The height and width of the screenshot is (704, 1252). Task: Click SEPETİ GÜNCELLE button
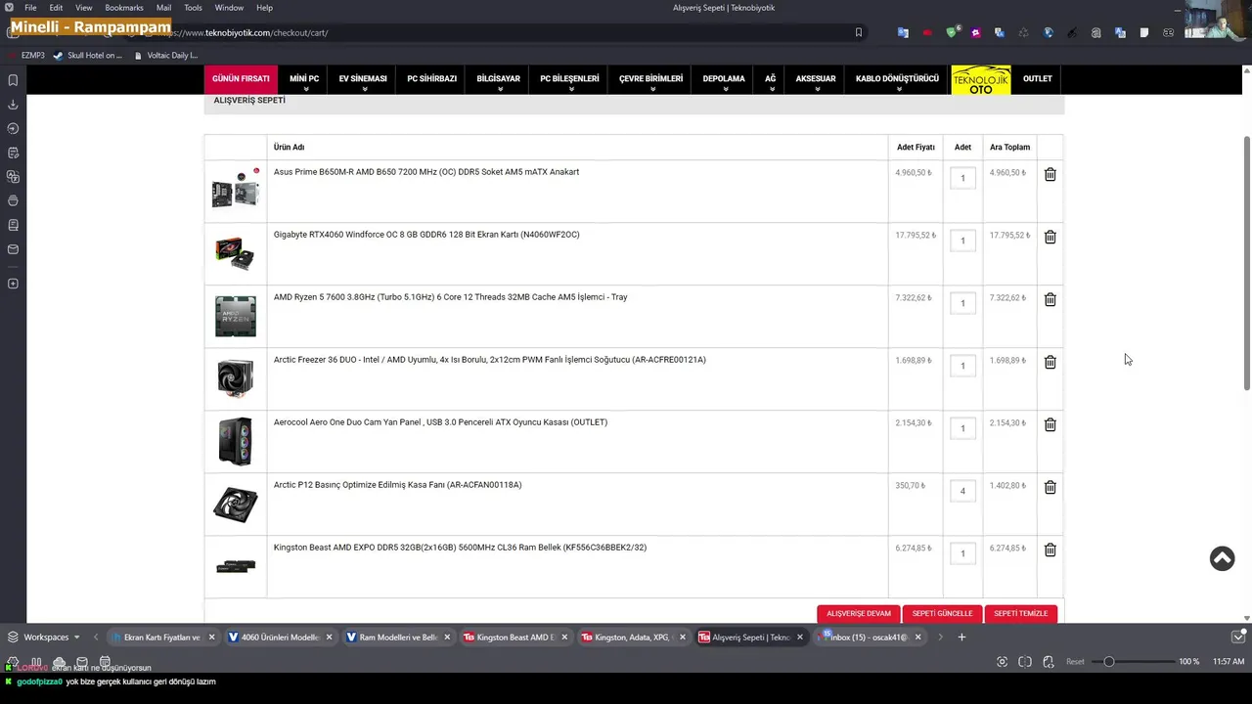coord(942,613)
